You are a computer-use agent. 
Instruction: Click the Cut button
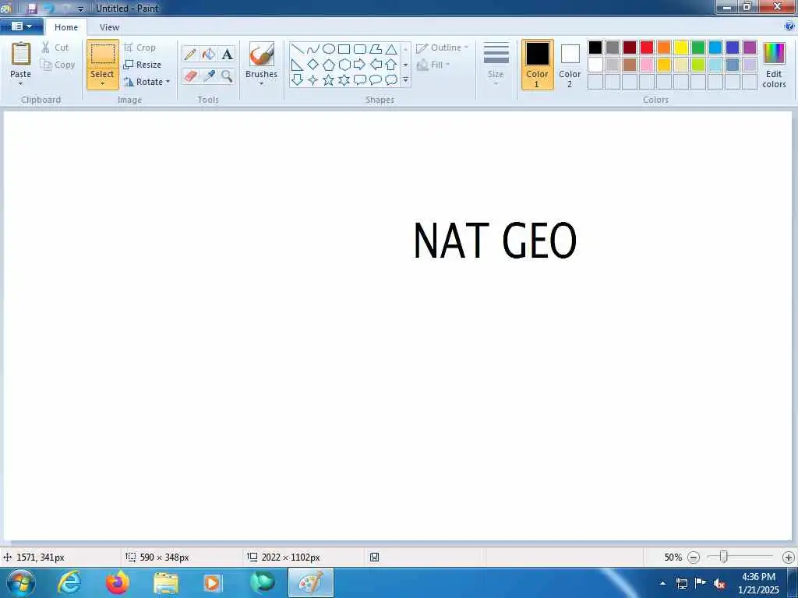coord(55,47)
